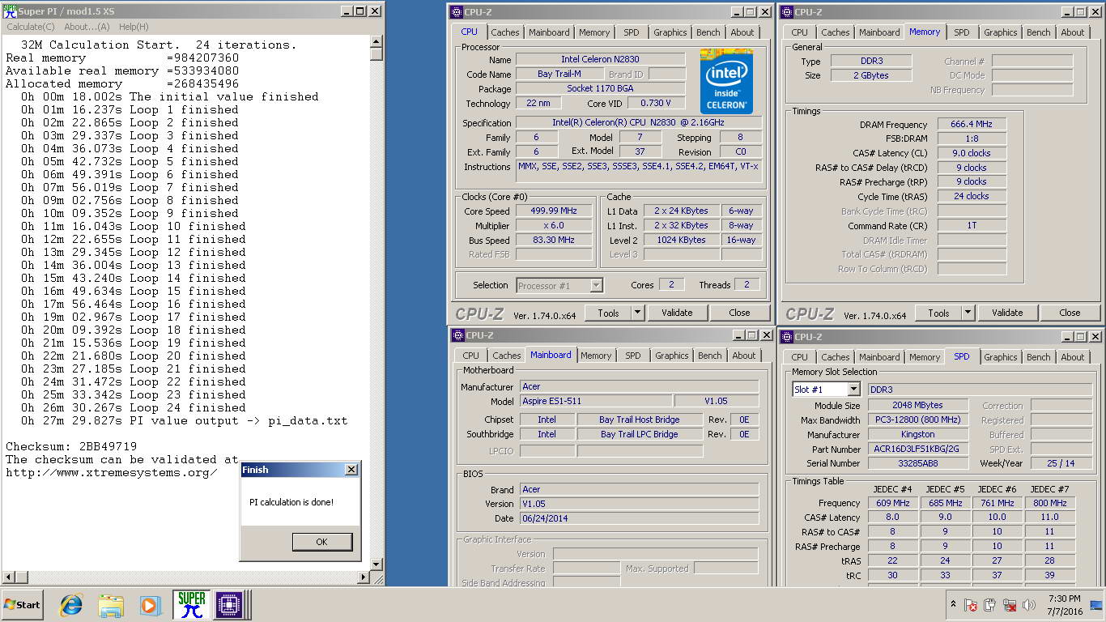Image resolution: width=1106 pixels, height=622 pixels.
Task: Click the Super PI title bar icon
Action: (10, 11)
